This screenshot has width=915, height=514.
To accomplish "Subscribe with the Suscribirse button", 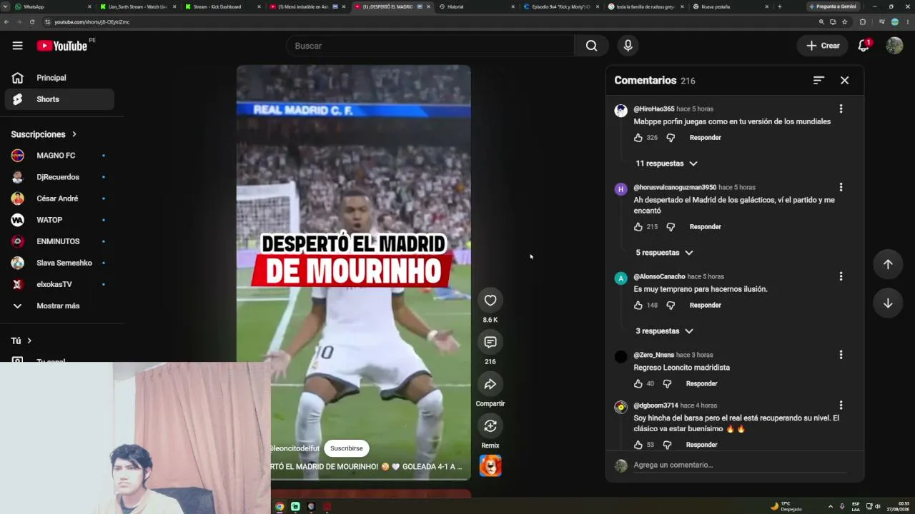I will (x=347, y=448).
